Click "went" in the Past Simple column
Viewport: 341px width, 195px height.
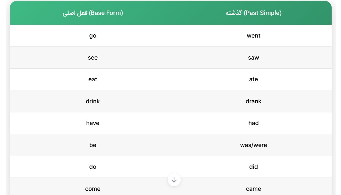coord(253,36)
